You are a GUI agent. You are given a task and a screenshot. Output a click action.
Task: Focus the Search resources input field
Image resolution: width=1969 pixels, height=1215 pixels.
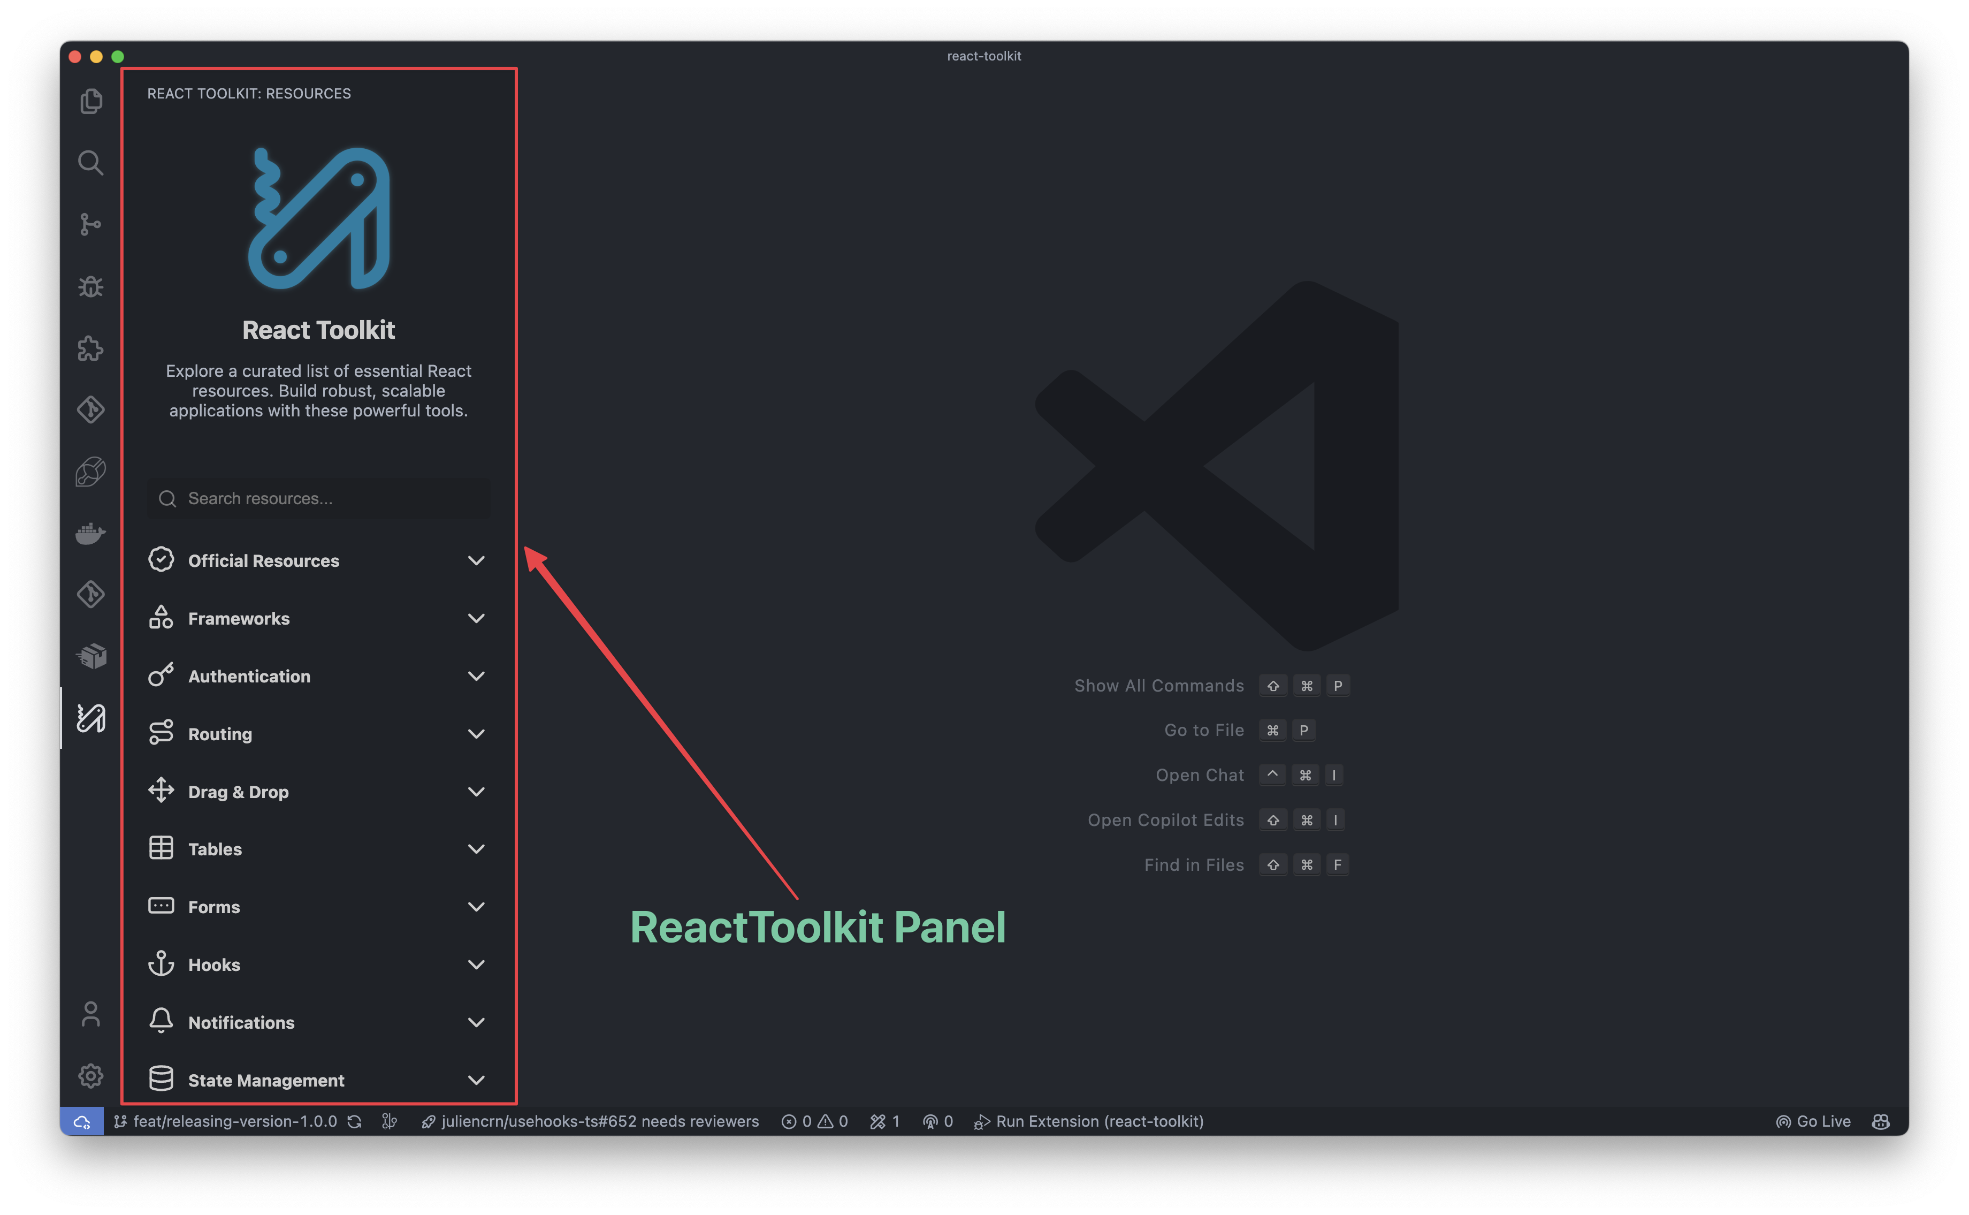[318, 499]
